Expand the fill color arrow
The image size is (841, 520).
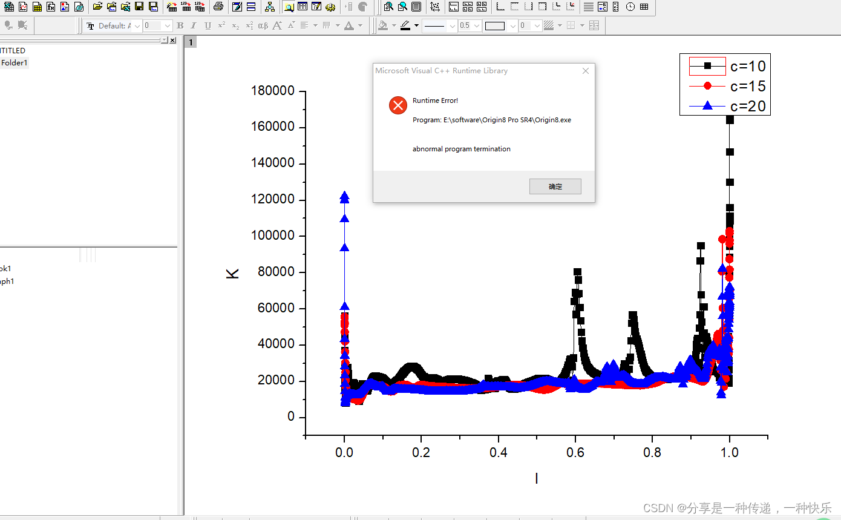394,25
